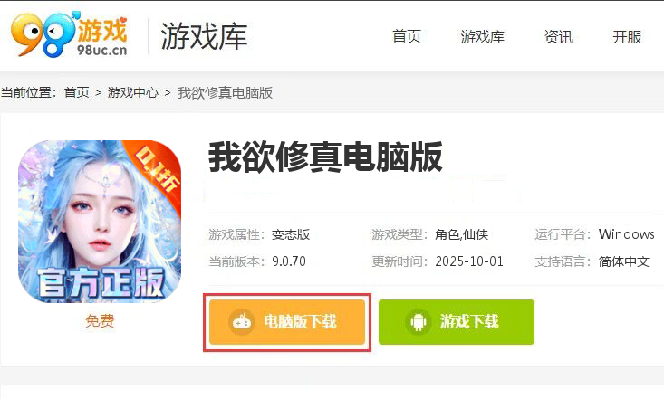Click the 游戏库 header title text

click(204, 36)
